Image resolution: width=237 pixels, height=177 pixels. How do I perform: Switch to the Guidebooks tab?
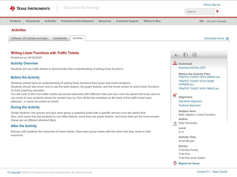tap(60, 38)
